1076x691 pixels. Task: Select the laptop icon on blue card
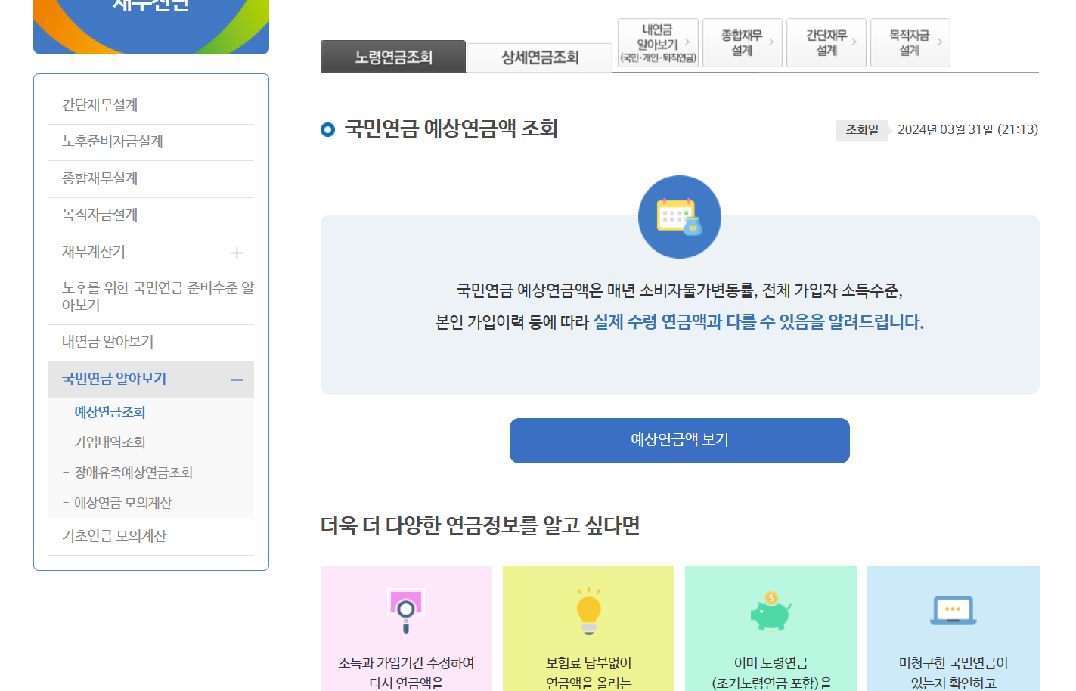pos(953,607)
